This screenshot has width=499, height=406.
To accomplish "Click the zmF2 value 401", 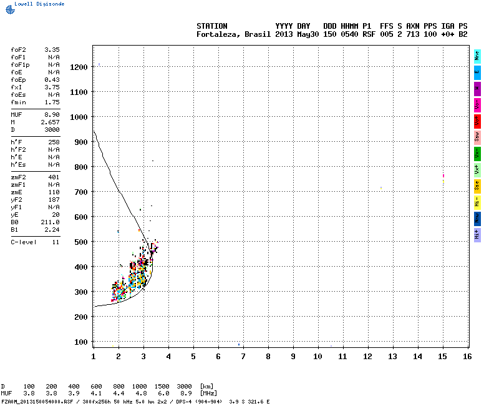I will (x=54, y=177).
